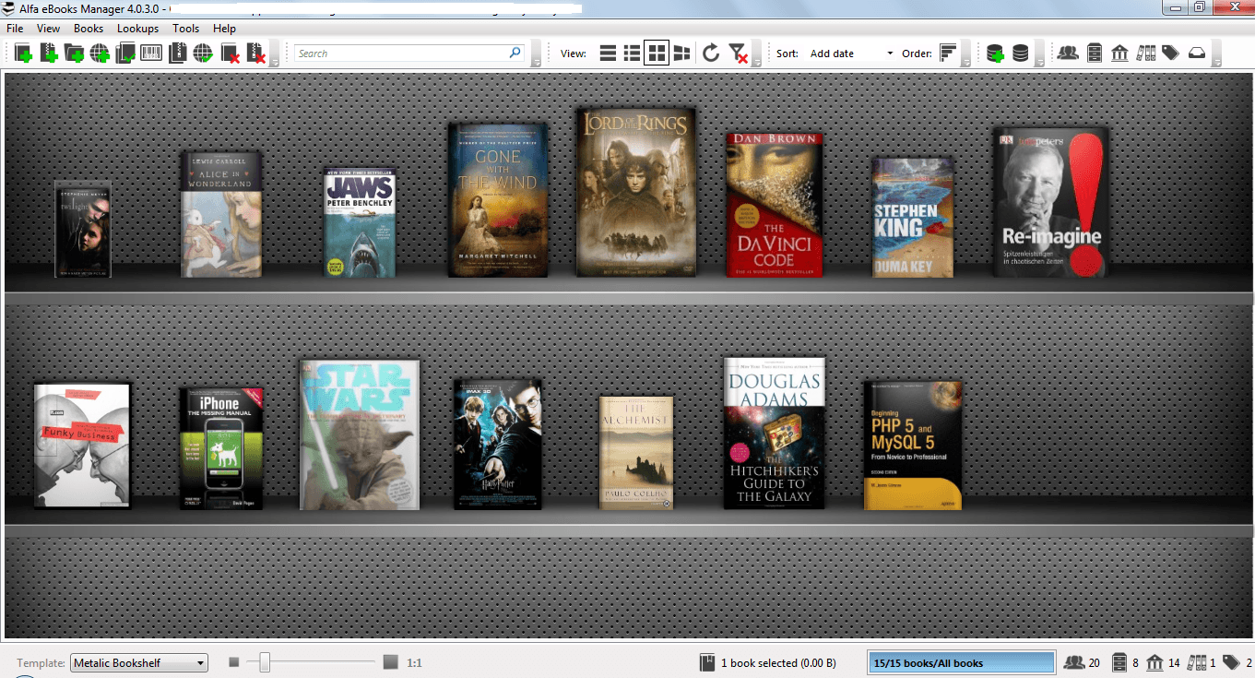Select the Alice in Wonderland cover

pos(221,212)
